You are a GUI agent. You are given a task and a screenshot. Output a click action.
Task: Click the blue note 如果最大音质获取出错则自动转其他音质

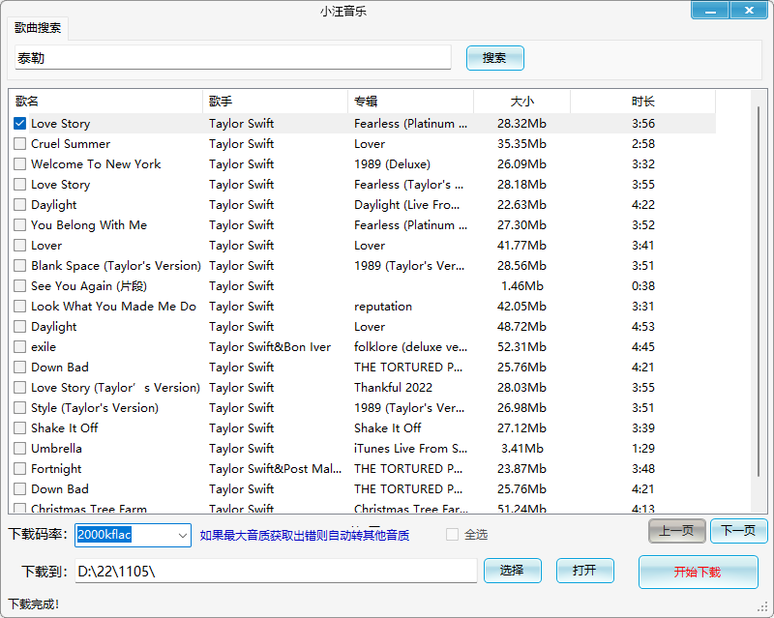(x=305, y=535)
